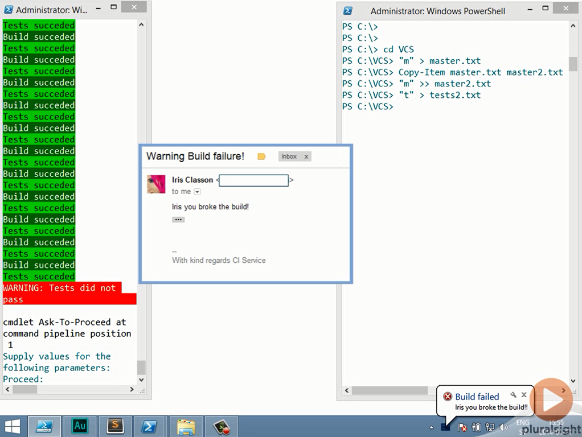This screenshot has width=582, height=437.
Task: Click the sender email address field
Action: pos(253,180)
